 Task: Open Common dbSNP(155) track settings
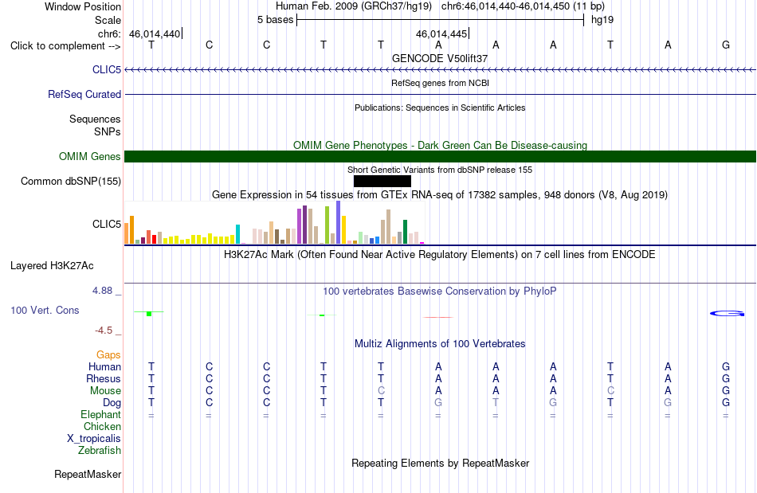(71, 181)
